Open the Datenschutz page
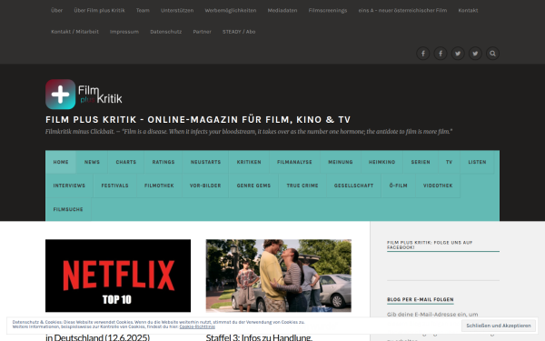 (x=166, y=32)
